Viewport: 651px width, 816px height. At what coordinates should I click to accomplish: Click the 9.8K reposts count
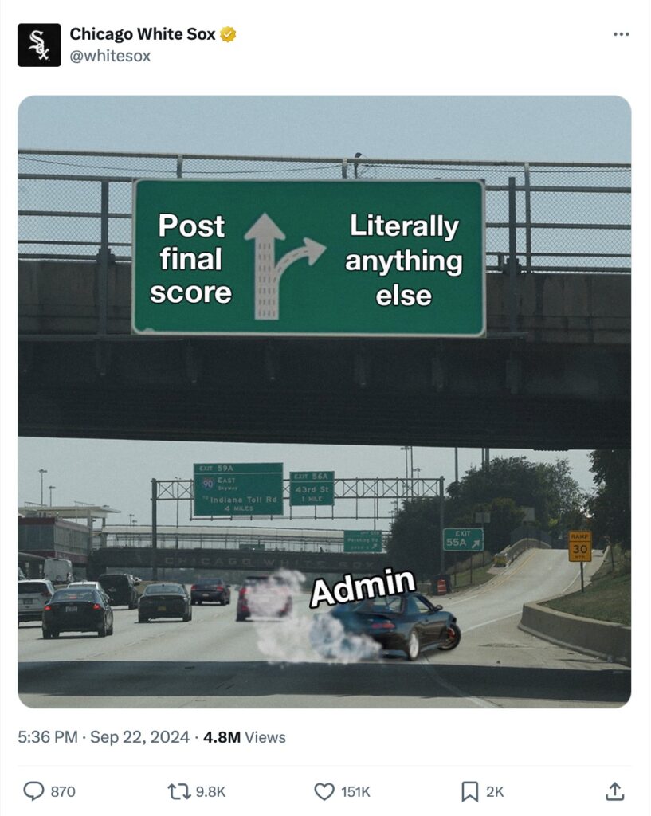(x=210, y=791)
